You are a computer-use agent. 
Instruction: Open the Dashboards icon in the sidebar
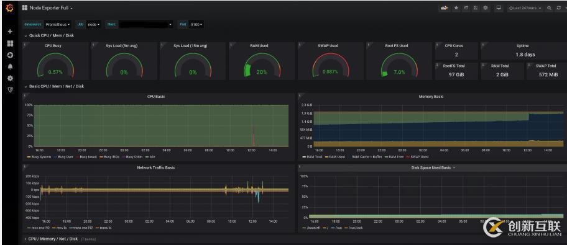[x=10, y=43]
